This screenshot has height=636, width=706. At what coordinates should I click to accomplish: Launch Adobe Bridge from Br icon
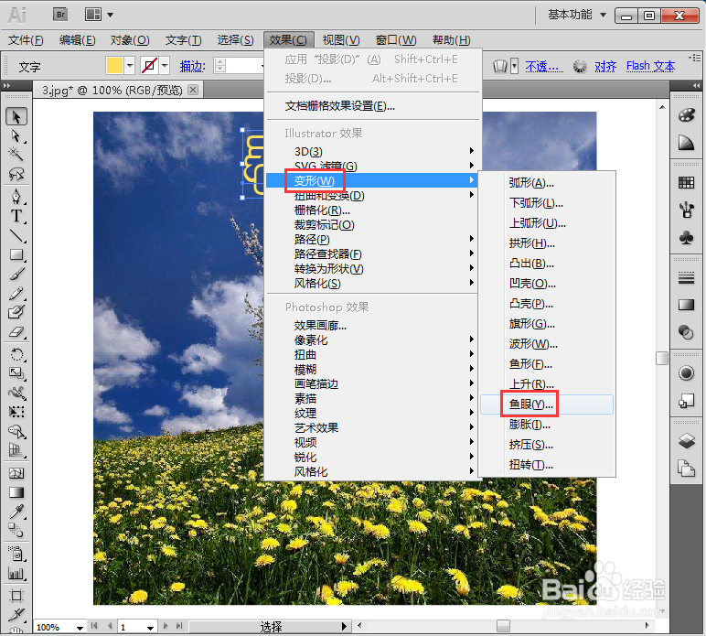point(60,15)
